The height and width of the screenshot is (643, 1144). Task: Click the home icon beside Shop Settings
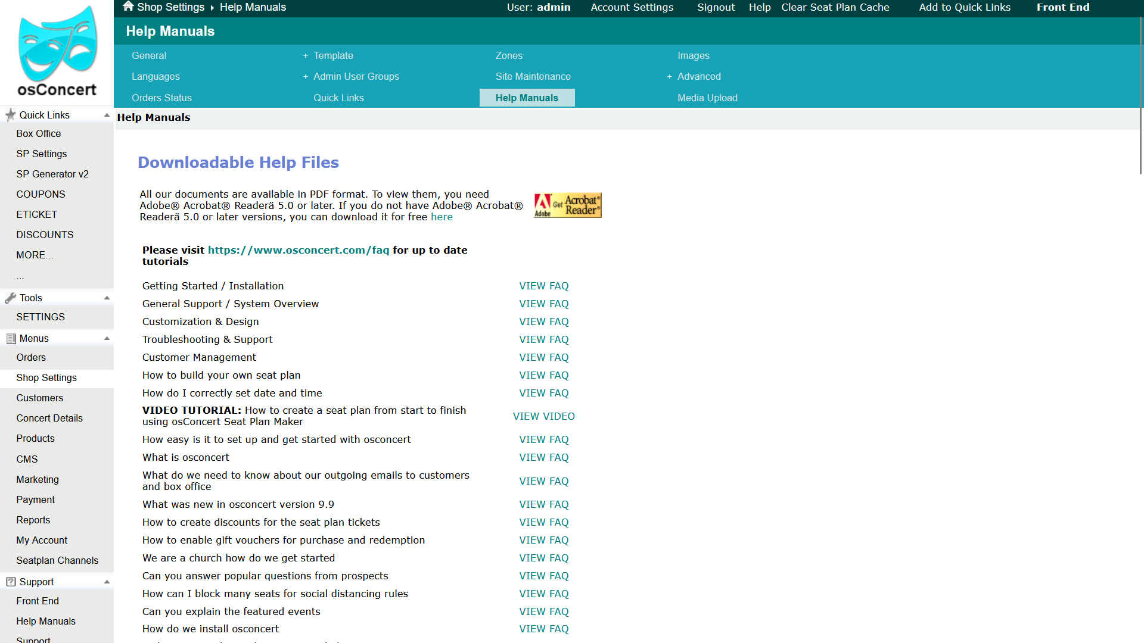(128, 7)
